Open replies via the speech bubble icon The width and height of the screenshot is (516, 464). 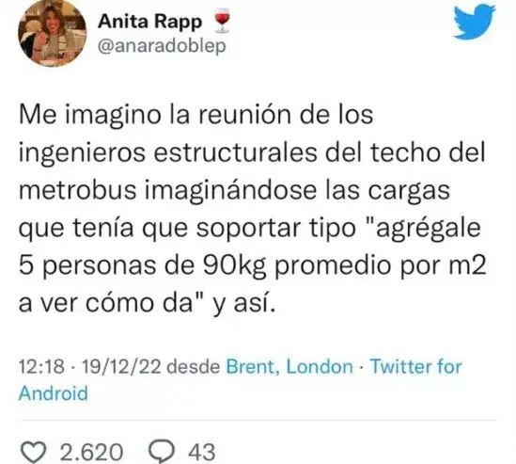pyautogui.click(x=162, y=452)
